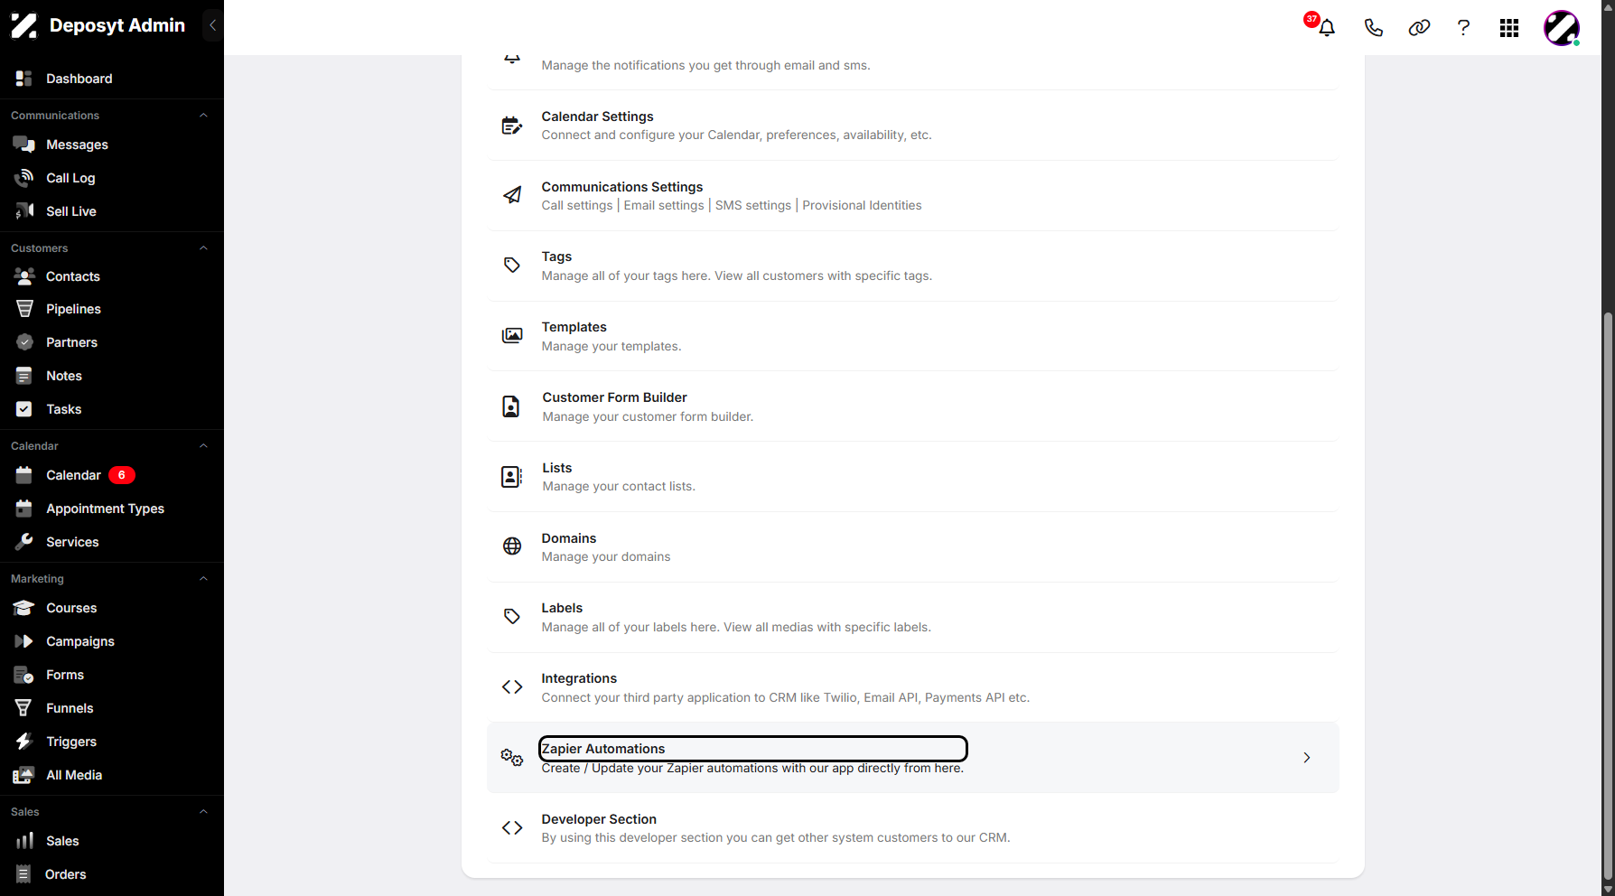Open the SMS settings link
Image resolution: width=1615 pixels, height=896 pixels.
[753, 206]
